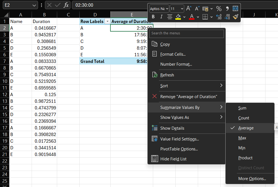Choose Sum in the summarize submenu
Screen dimensions: 278x187
tap(250, 108)
